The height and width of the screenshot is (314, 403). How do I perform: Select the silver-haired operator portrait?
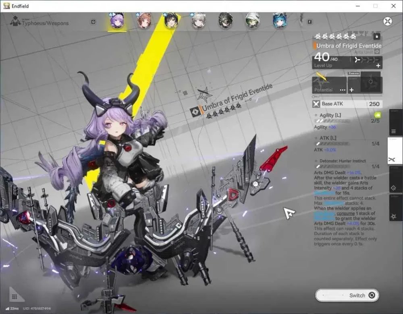click(x=198, y=21)
